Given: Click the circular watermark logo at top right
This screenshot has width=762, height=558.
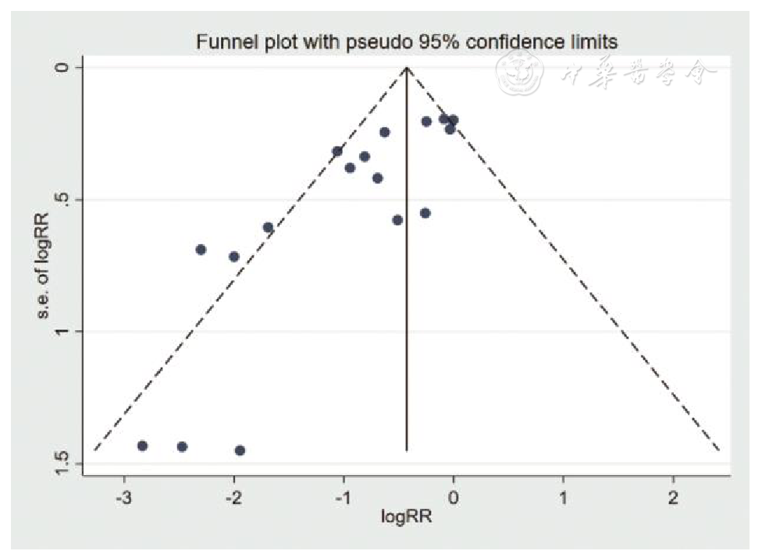Looking at the screenshot, I should pos(520,76).
